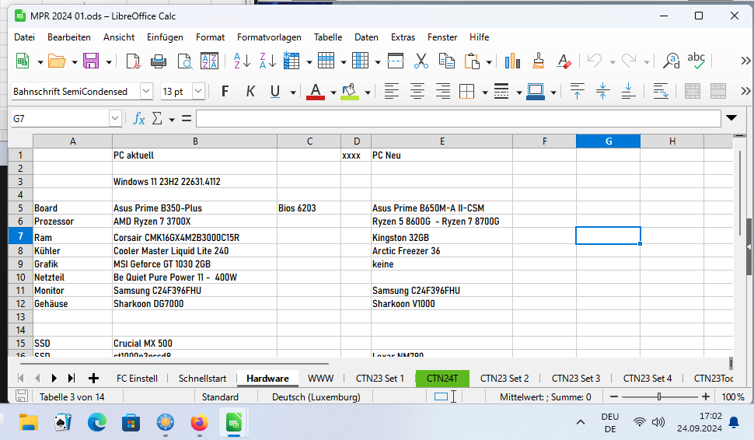The height and width of the screenshot is (440, 754).
Task: Clone formatting with paintbrush icon
Action: tap(538, 61)
